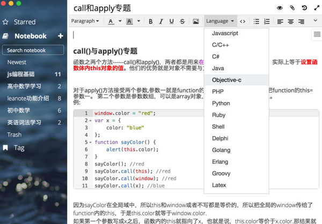Open the text color dropdown arrow
Screen dimensions: 322x224
pyautogui.click(x=119, y=21)
